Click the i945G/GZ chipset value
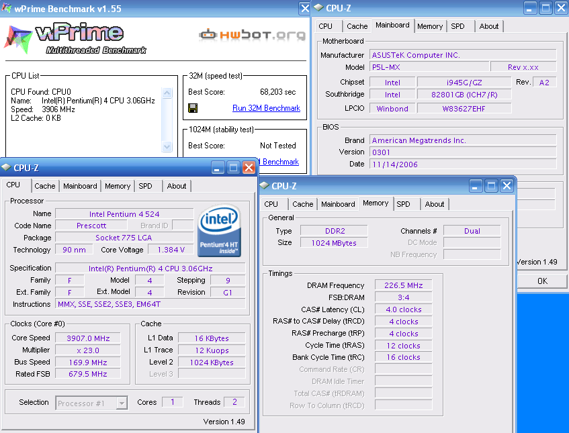This screenshot has width=569, height=433. pyautogui.click(x=464, y=83)
